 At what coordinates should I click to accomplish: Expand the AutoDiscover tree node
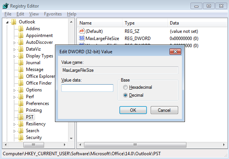[x=14, y=43]
